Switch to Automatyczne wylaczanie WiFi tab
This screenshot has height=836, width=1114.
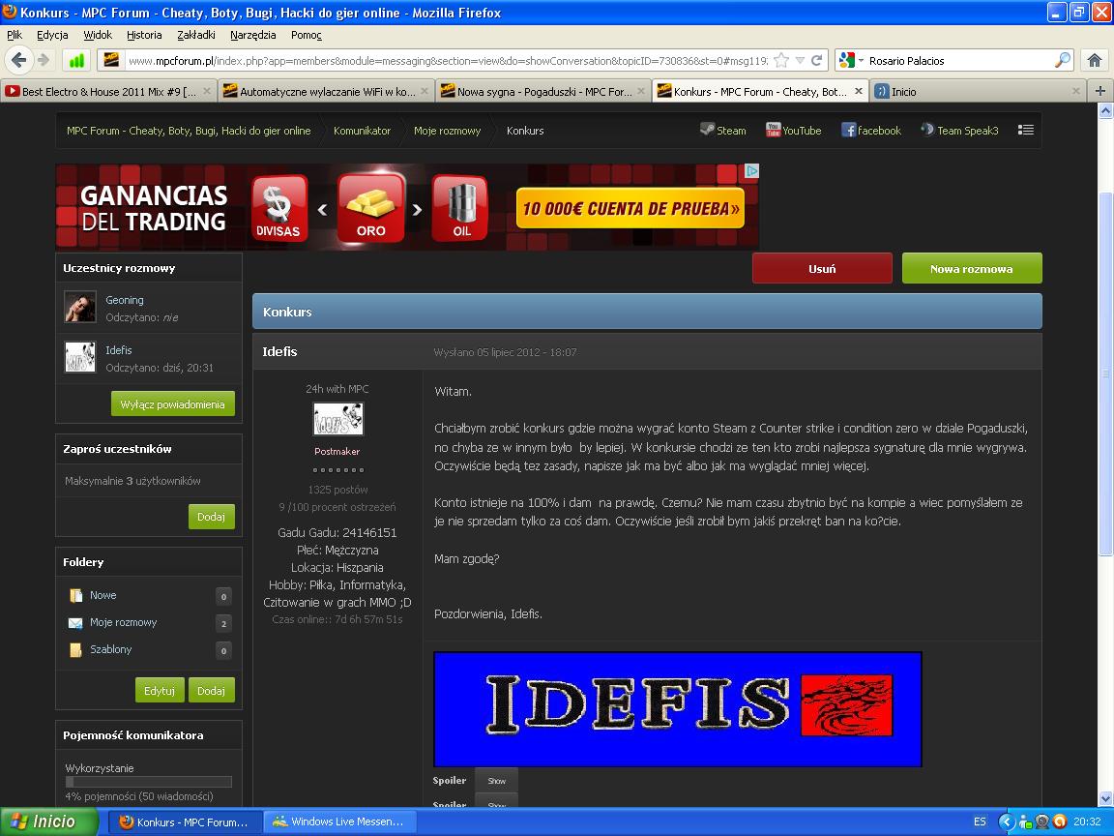(x=325, y=91)
